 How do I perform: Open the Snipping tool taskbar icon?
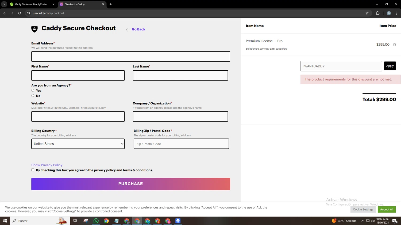(86, 221)
